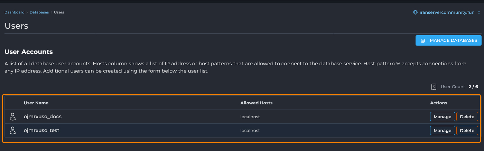The image size is (484, 151).
Task: Click the globe icon beside the domain name
Action: 416,12
